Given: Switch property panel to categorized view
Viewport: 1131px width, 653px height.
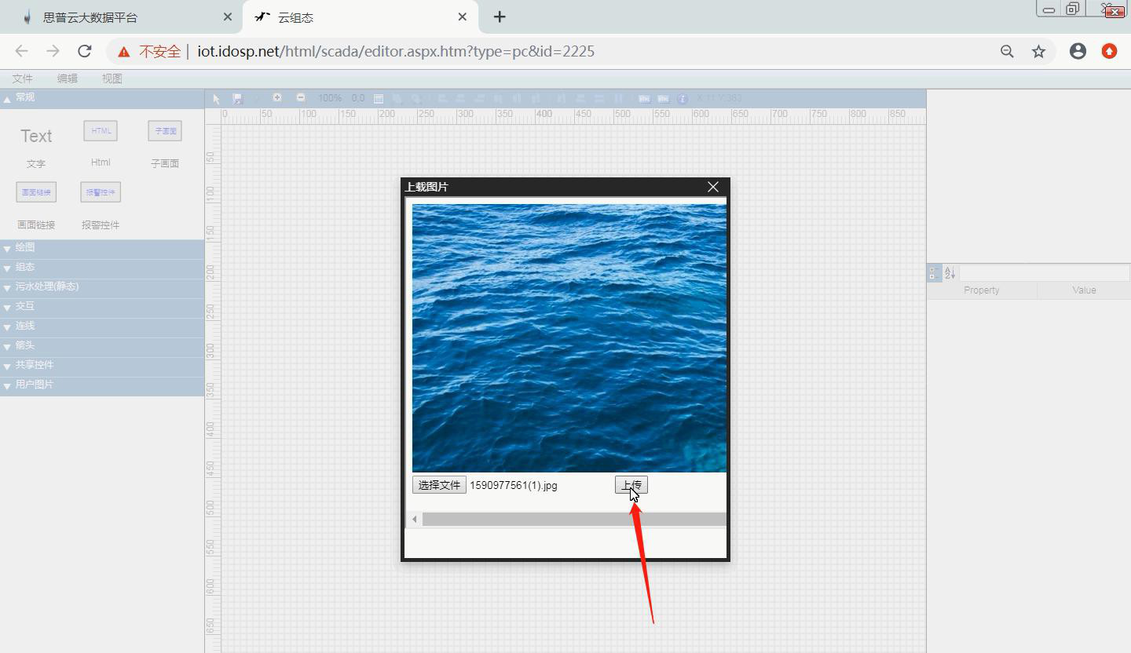Looking at the screenshot, I should pos(934,273).
